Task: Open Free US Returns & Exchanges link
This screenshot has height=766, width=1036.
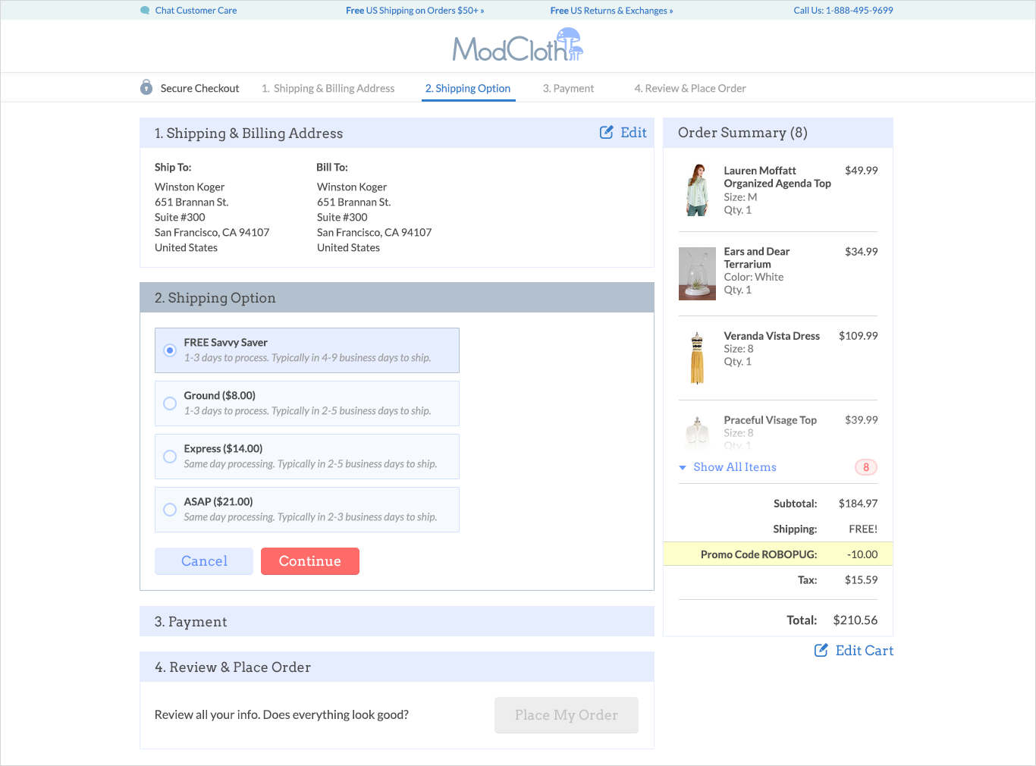Action: 611,11
